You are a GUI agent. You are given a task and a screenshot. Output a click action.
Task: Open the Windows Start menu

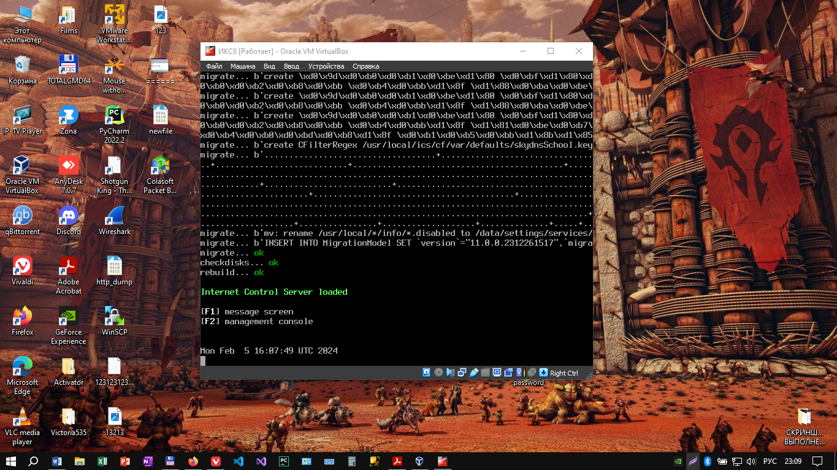click(11, 461)
